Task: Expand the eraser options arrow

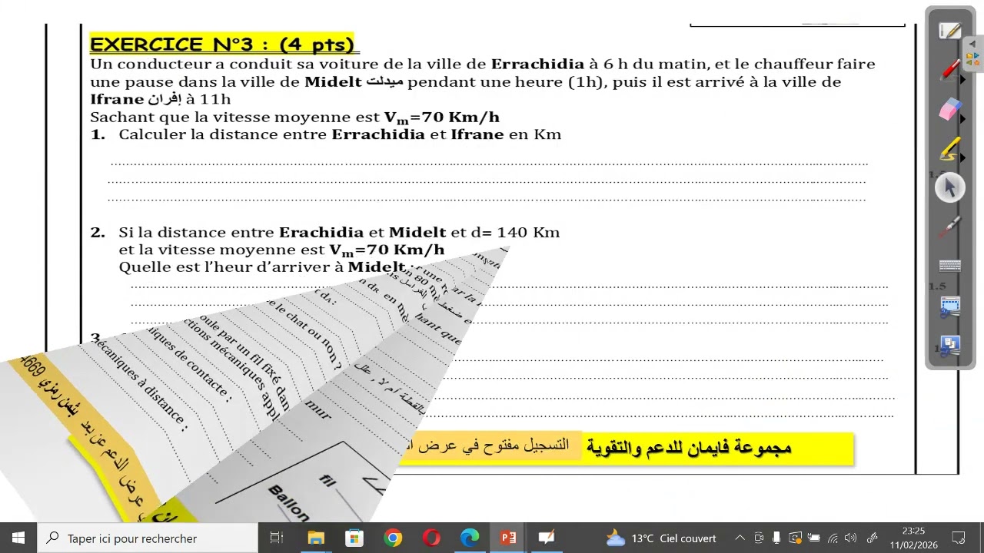Action: (x=962, y=119)
